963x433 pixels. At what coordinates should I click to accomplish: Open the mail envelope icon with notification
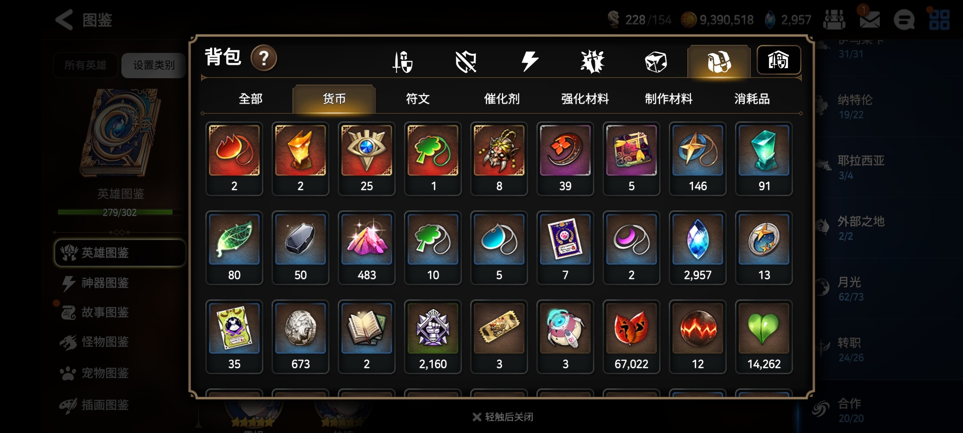tap(869, 19)
